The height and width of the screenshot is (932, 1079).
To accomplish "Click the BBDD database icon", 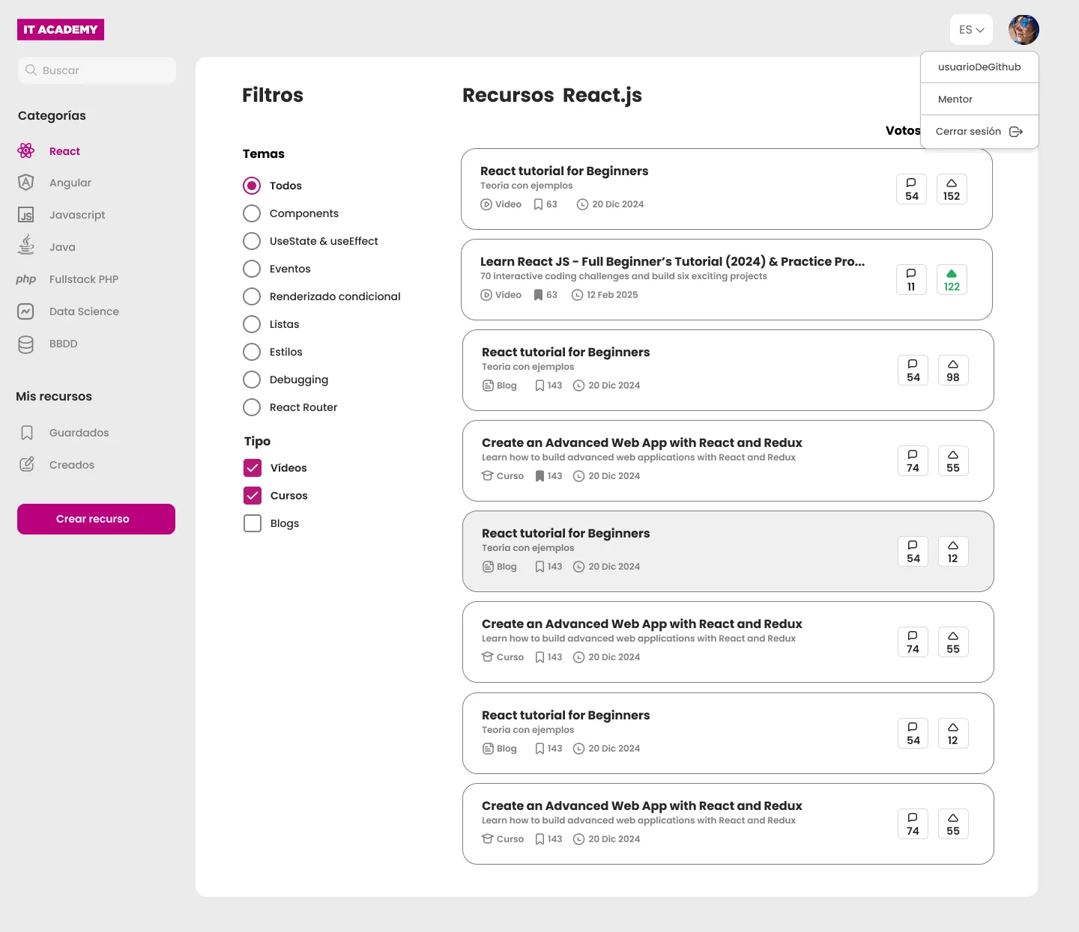I will [26, 344].
